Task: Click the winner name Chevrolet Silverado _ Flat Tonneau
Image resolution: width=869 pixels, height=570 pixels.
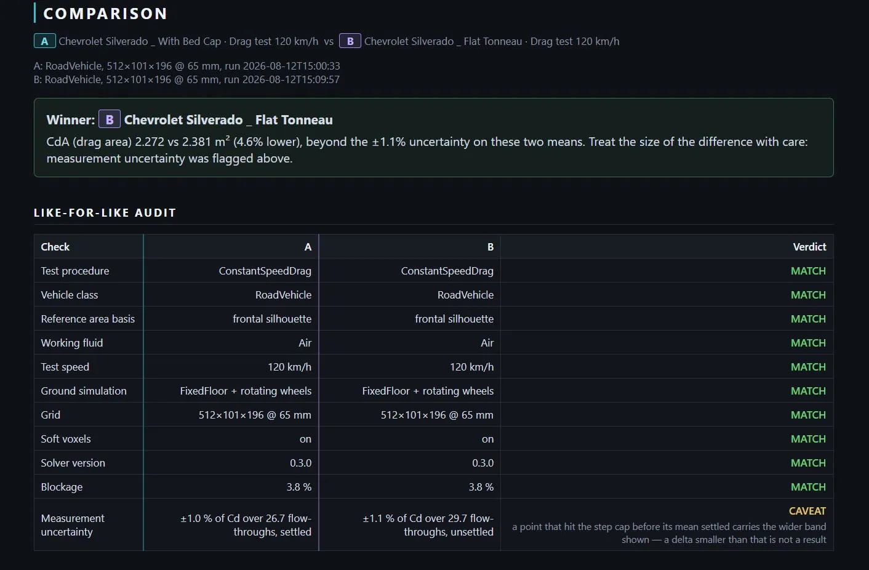Action: [x=228, y=119]
